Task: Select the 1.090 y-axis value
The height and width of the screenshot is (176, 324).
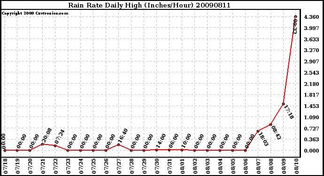Action: click(x=311, y=117)
